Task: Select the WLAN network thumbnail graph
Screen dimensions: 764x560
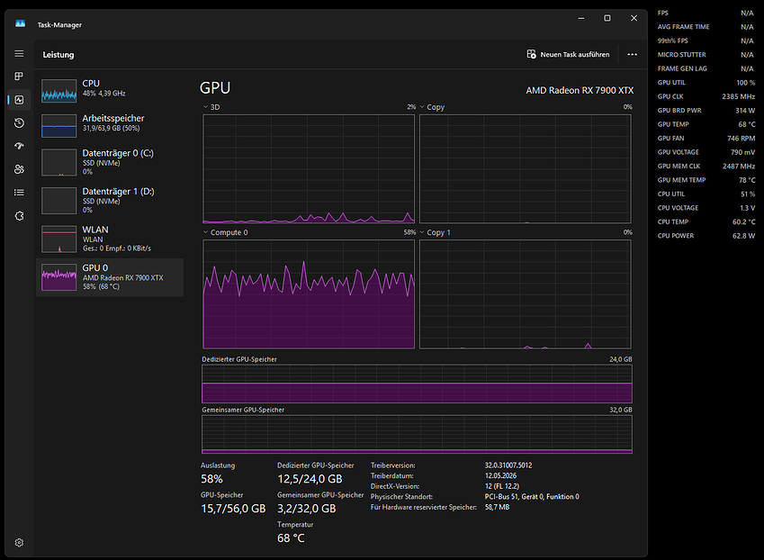Action: click(x=59, y=239)
